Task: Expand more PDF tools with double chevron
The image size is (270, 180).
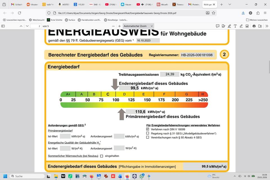Action: coord(267,26)
